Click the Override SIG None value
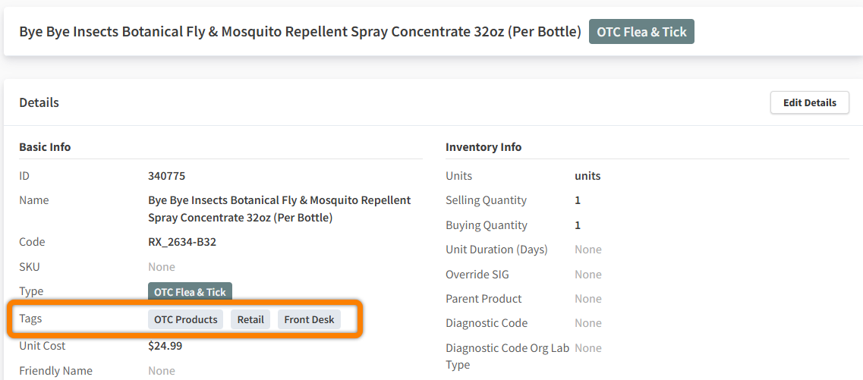The width and height of the screenshot is (863, 380). point(588,275)
